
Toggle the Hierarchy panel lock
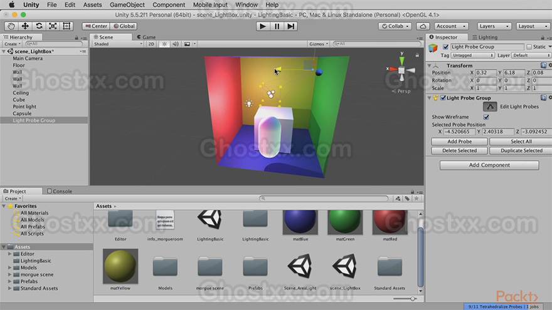(77, 38)
